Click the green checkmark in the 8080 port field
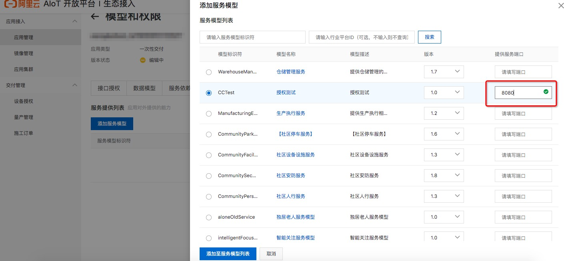This screenshot has height=261, width=564. tap(546, 92)
